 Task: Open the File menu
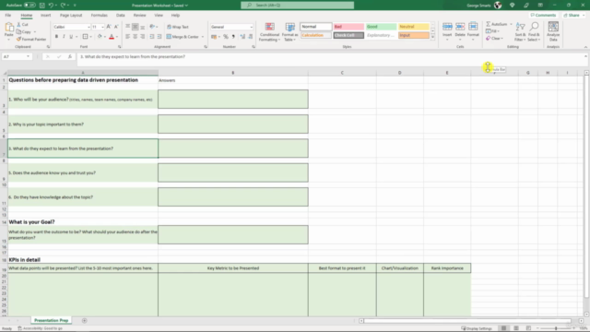[8, 16]
